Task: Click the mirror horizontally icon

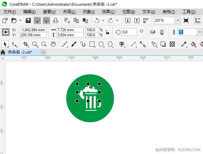Action: [152, 32]
